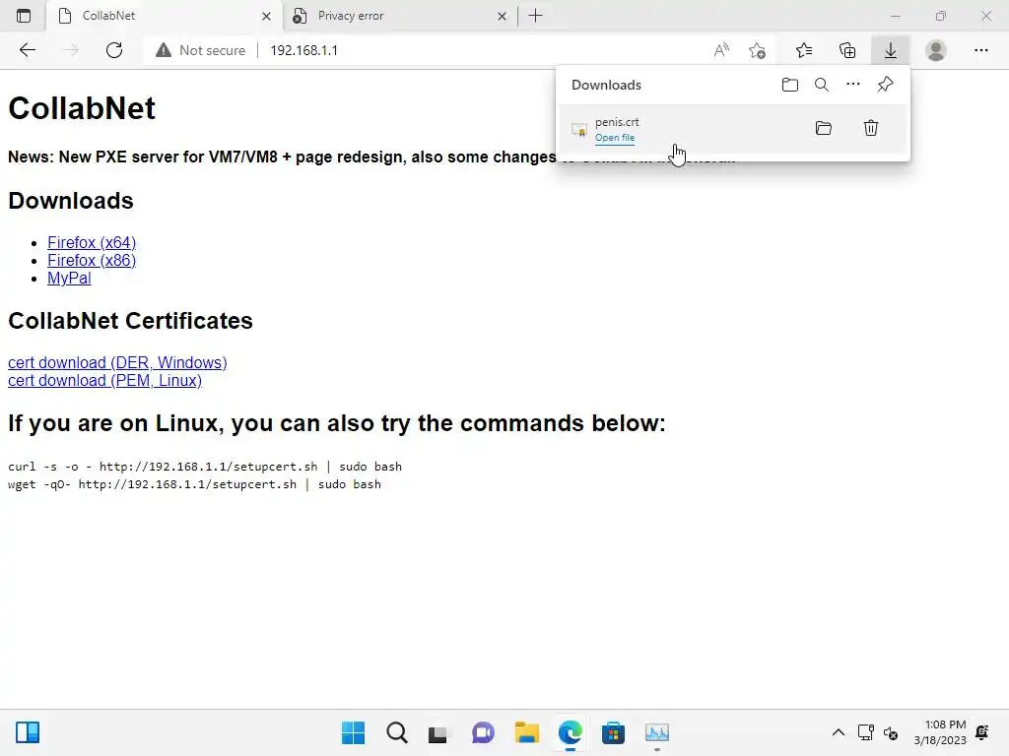
Task: Open the muted volume tray icon
Action: pos(891,732)
